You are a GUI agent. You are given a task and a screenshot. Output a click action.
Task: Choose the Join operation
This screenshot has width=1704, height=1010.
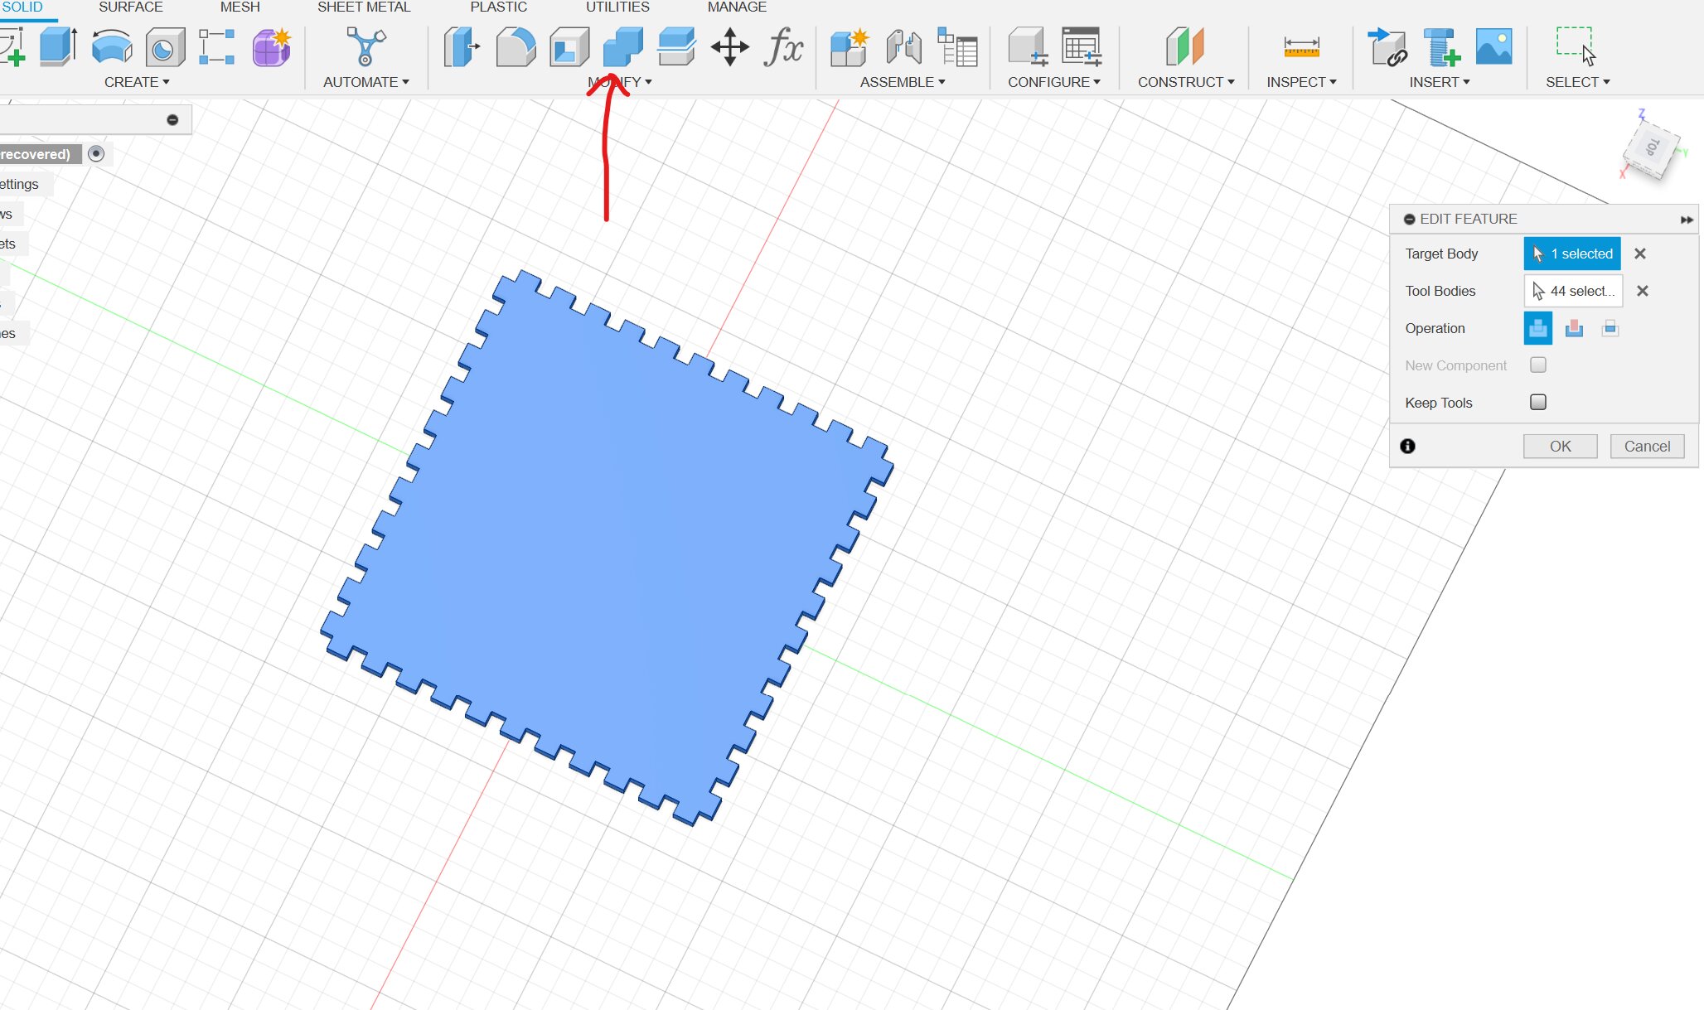tap(1538, 328)
